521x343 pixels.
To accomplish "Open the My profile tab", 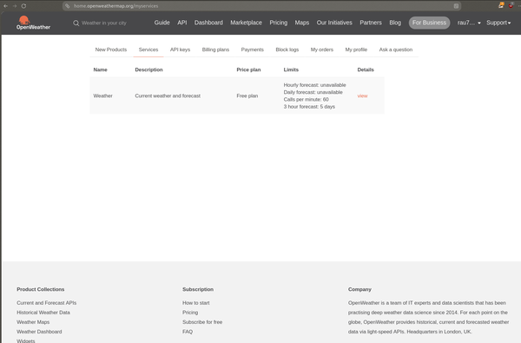I will click(356, 49).
